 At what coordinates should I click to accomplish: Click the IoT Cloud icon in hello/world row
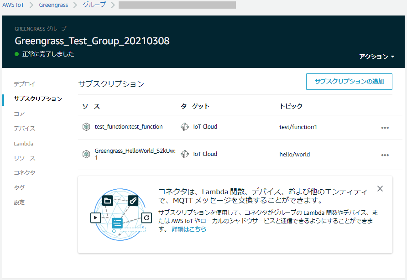pyautogui.click(x=185, y=154)
